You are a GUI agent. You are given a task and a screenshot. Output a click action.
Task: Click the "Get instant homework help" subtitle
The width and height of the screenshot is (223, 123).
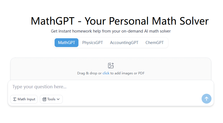[111, 31]
